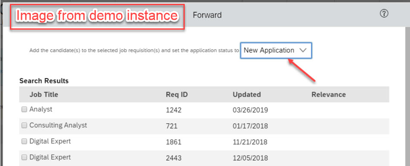Open the help question mark icon
This screenshot has height=166, width=410.
coord(384,14)
